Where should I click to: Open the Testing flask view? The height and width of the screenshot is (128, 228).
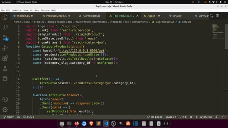pos(5,69)
